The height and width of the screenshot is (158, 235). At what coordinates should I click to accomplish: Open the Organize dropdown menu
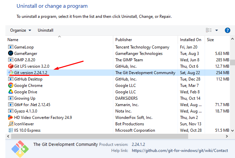(20, 30)
